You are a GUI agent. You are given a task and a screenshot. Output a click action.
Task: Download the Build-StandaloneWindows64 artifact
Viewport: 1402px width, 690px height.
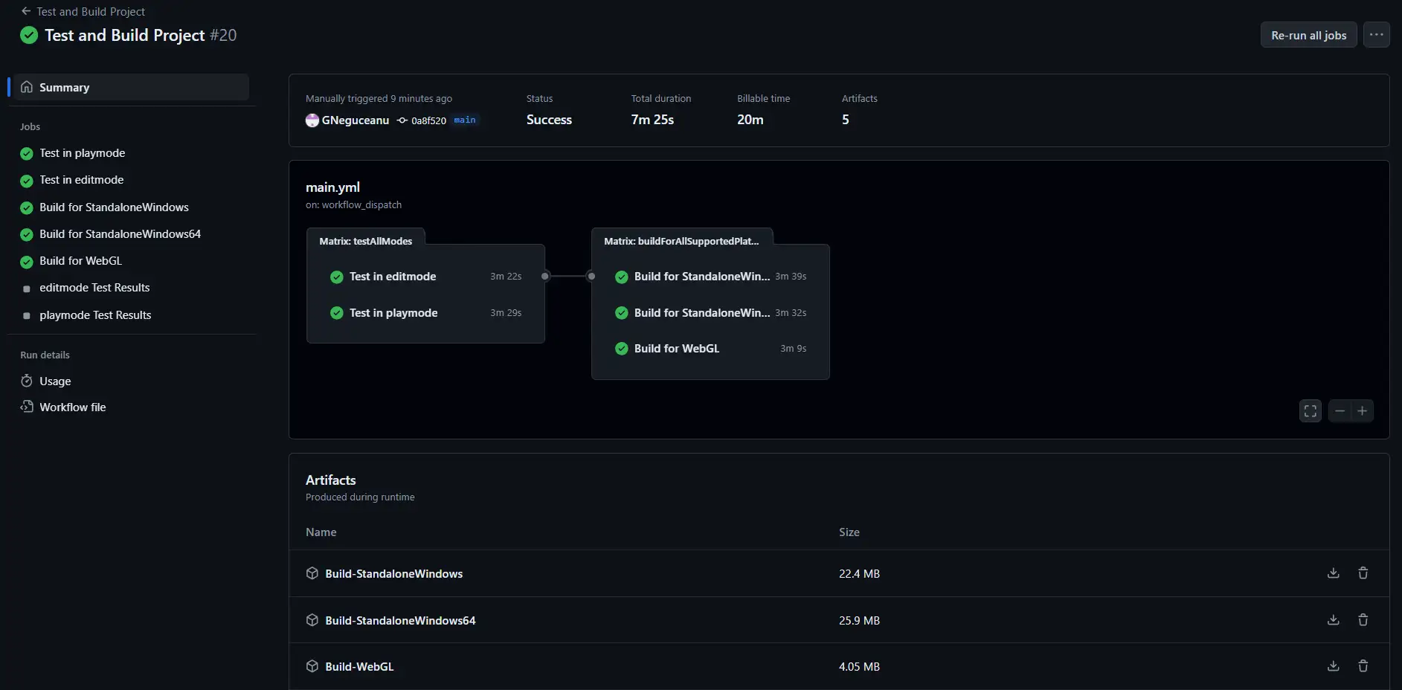[x=1334, y=619]
